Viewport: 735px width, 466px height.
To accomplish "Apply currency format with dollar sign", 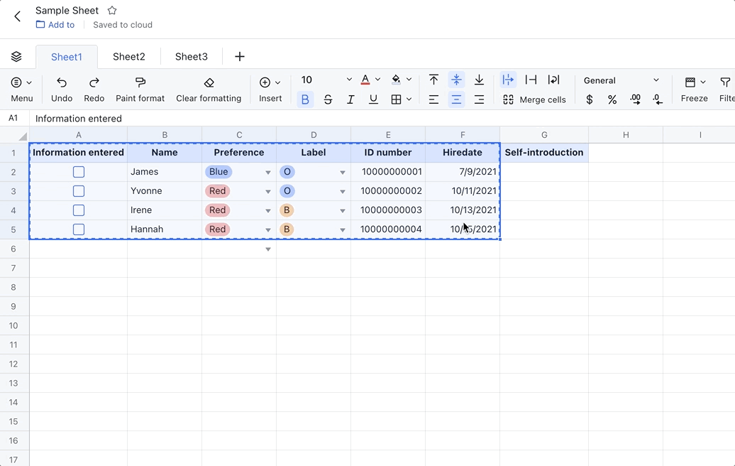I will click(589, 99).
